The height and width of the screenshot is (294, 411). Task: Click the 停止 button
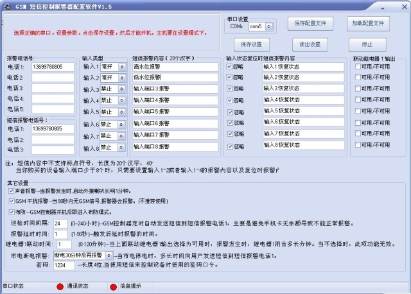click(367, 45)
